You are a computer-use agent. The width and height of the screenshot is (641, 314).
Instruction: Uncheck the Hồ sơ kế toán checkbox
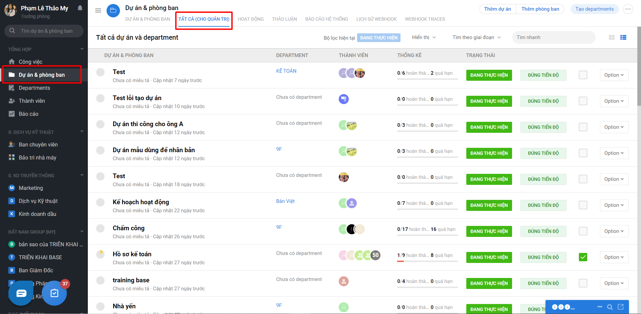point(583,257)
